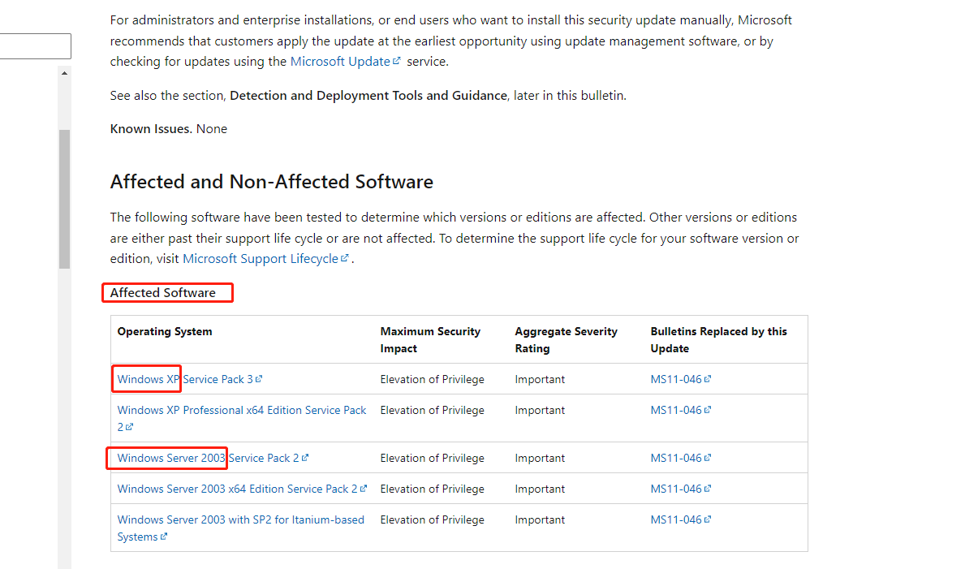Open MS11-046 in Server 2003 x64 Edition row
This screenshot has height=569, width=978.
click(680, 489)
